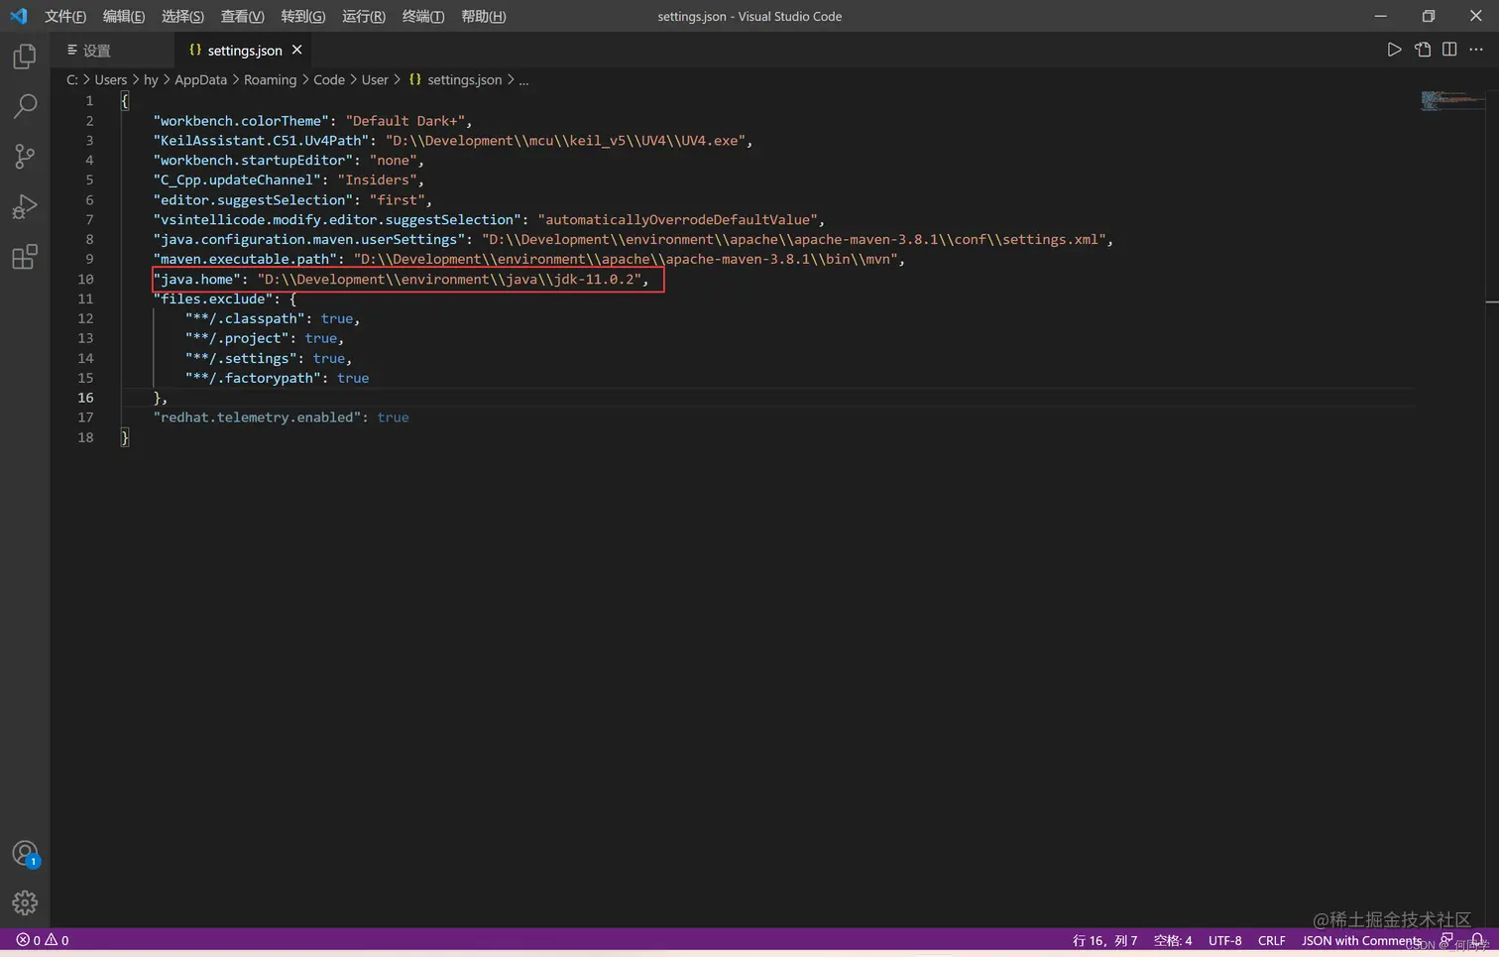The height and width of the screenshot is (957, 1499).
Task: Click the "KeilAssistant.C51.Uv4Path" key
Action: pos(262,141)
